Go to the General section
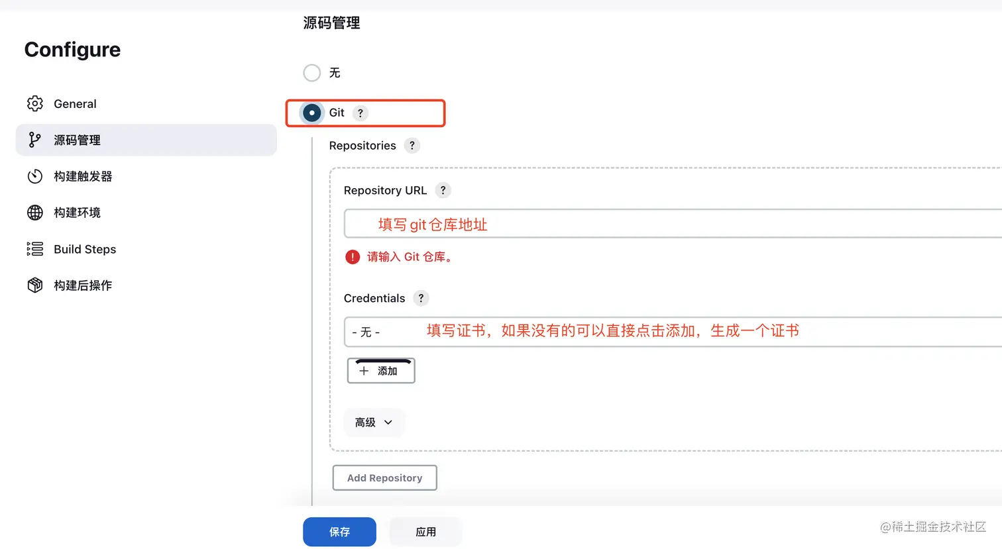This screenshot has height=549, width=1002. 75,104
